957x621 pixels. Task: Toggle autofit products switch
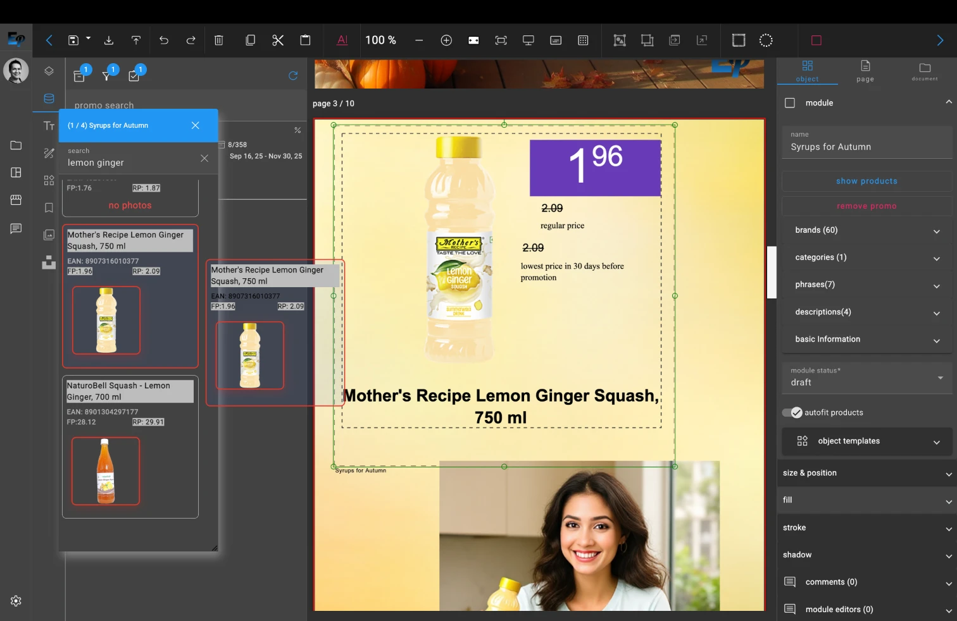pyautogui.click(x=792, y=412)
